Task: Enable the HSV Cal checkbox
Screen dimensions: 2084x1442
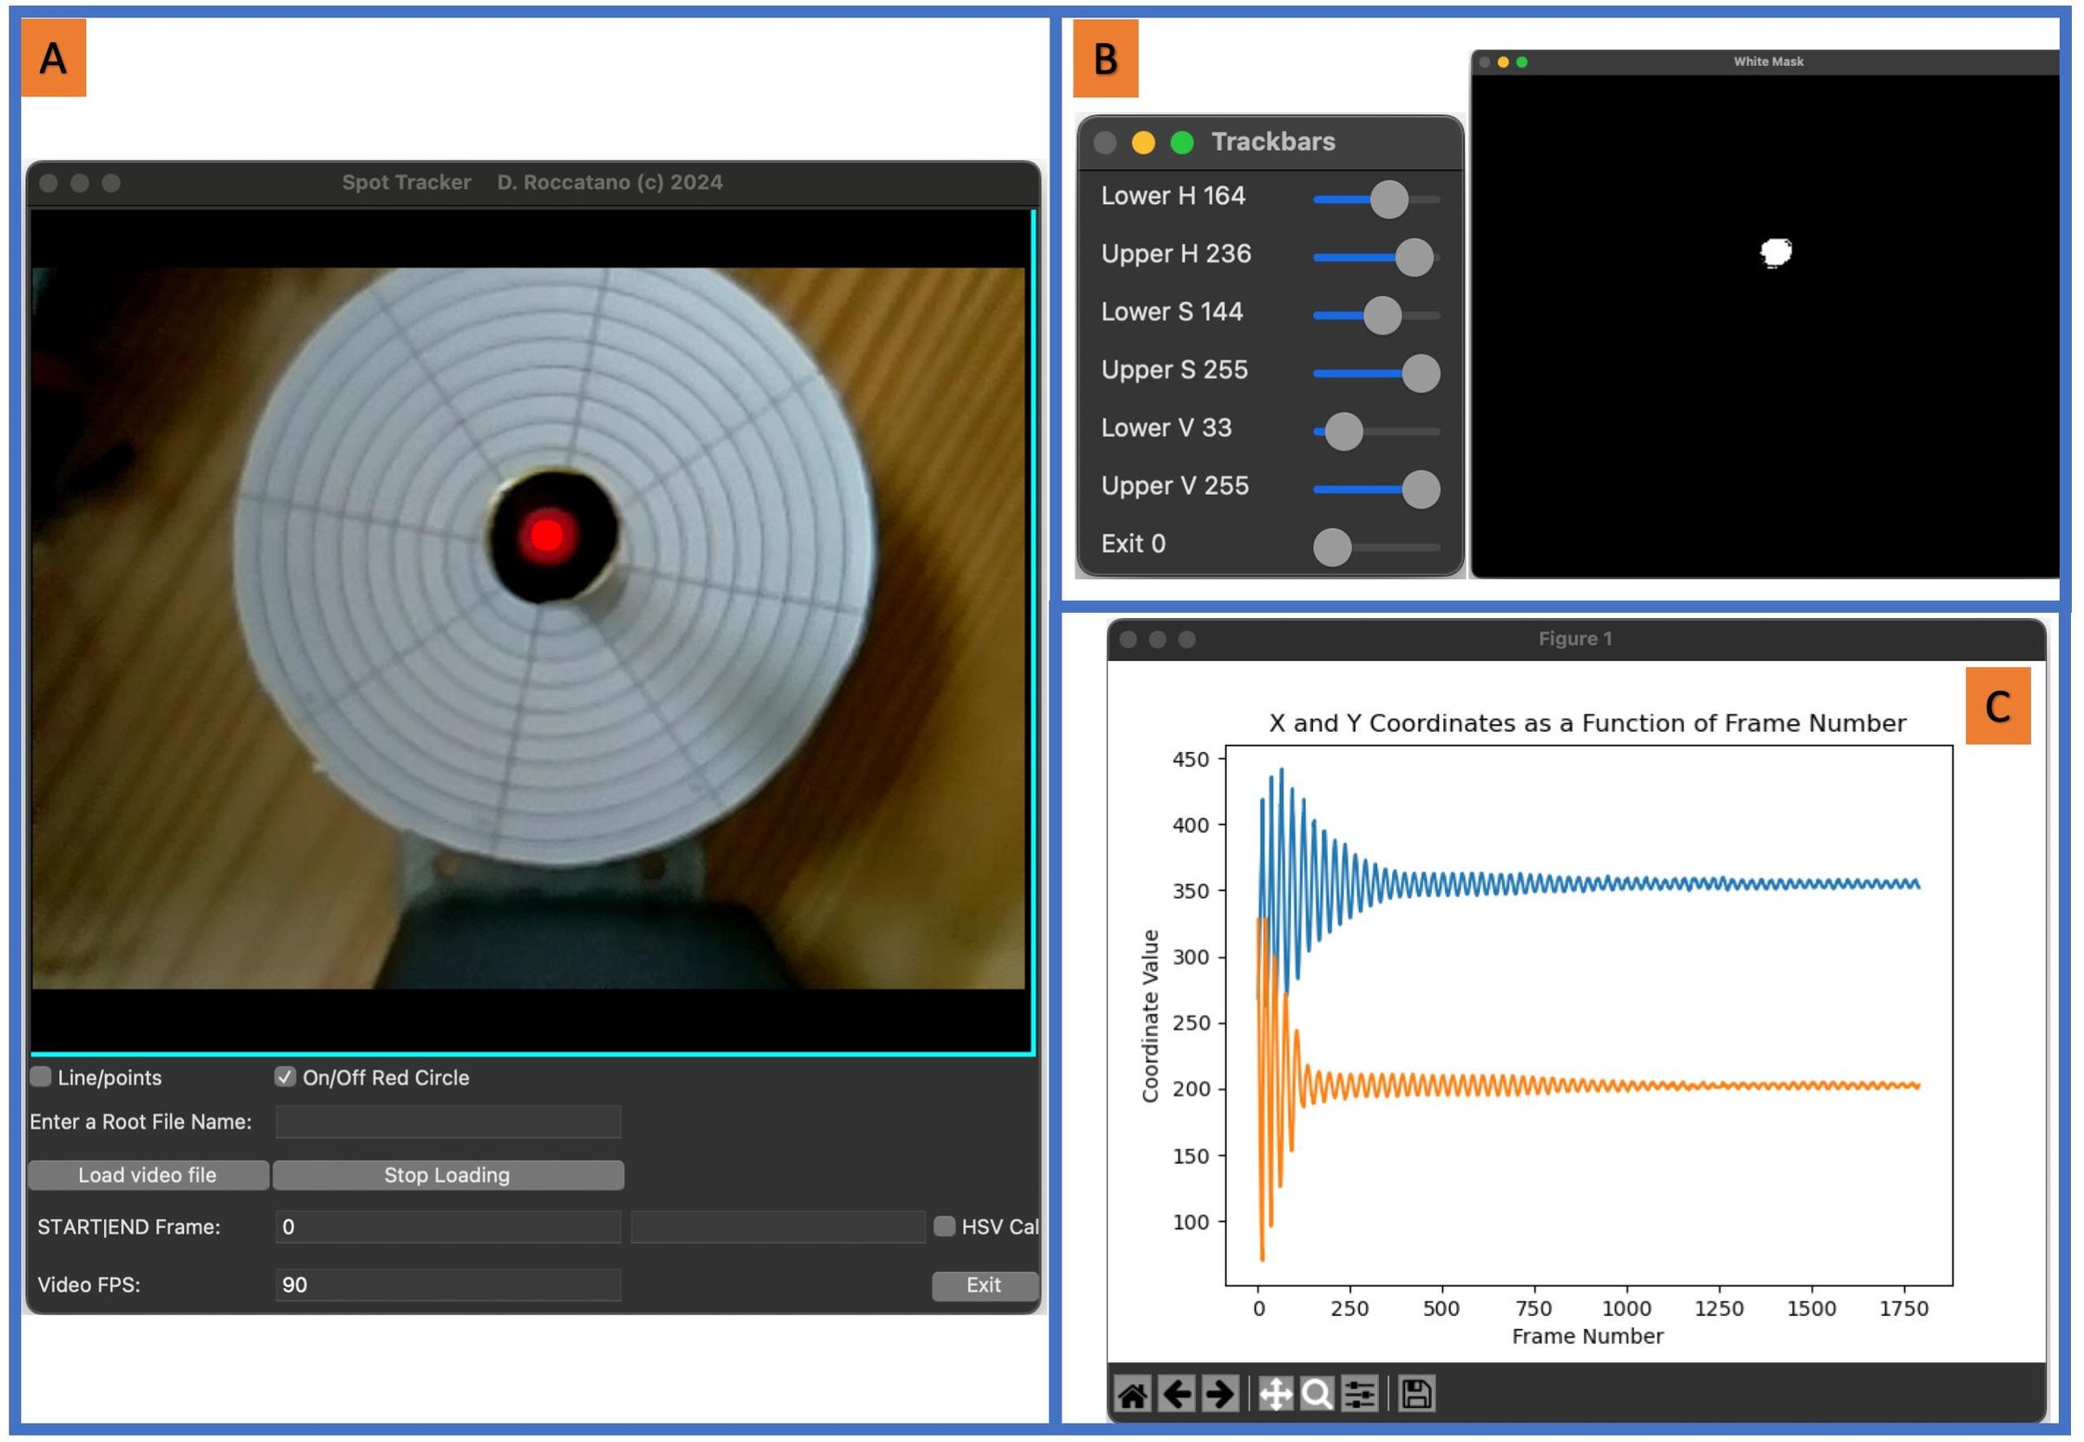Action: point(946,1226)
